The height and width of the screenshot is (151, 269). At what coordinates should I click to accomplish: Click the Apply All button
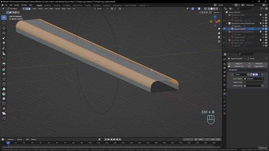237,64
